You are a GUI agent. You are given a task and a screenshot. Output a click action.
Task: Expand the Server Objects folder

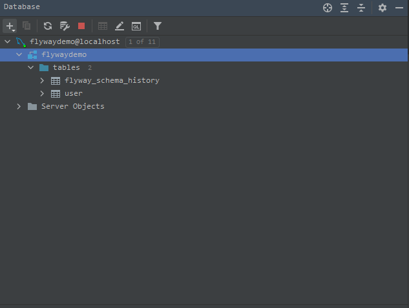19,106
